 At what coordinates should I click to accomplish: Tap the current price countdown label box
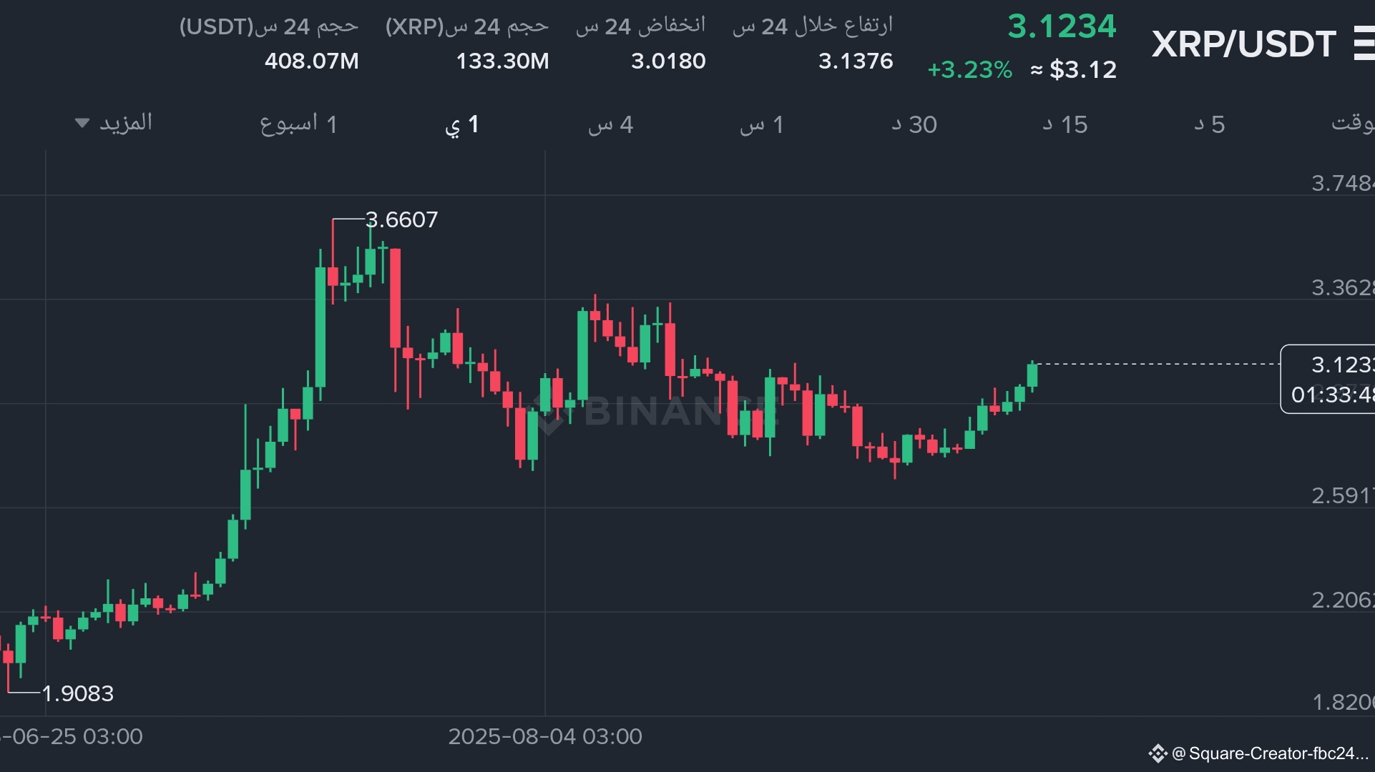(x=1328, y=379)
